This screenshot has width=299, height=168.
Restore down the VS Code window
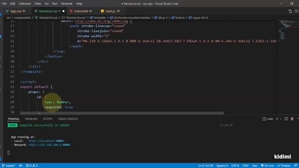[x=292, y=4]
